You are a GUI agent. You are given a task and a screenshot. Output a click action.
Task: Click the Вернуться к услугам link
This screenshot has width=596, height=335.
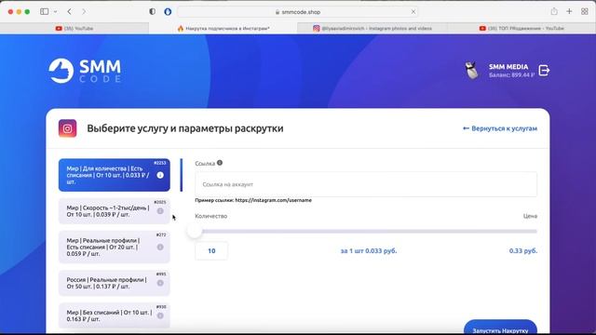(x=500, y=128)
